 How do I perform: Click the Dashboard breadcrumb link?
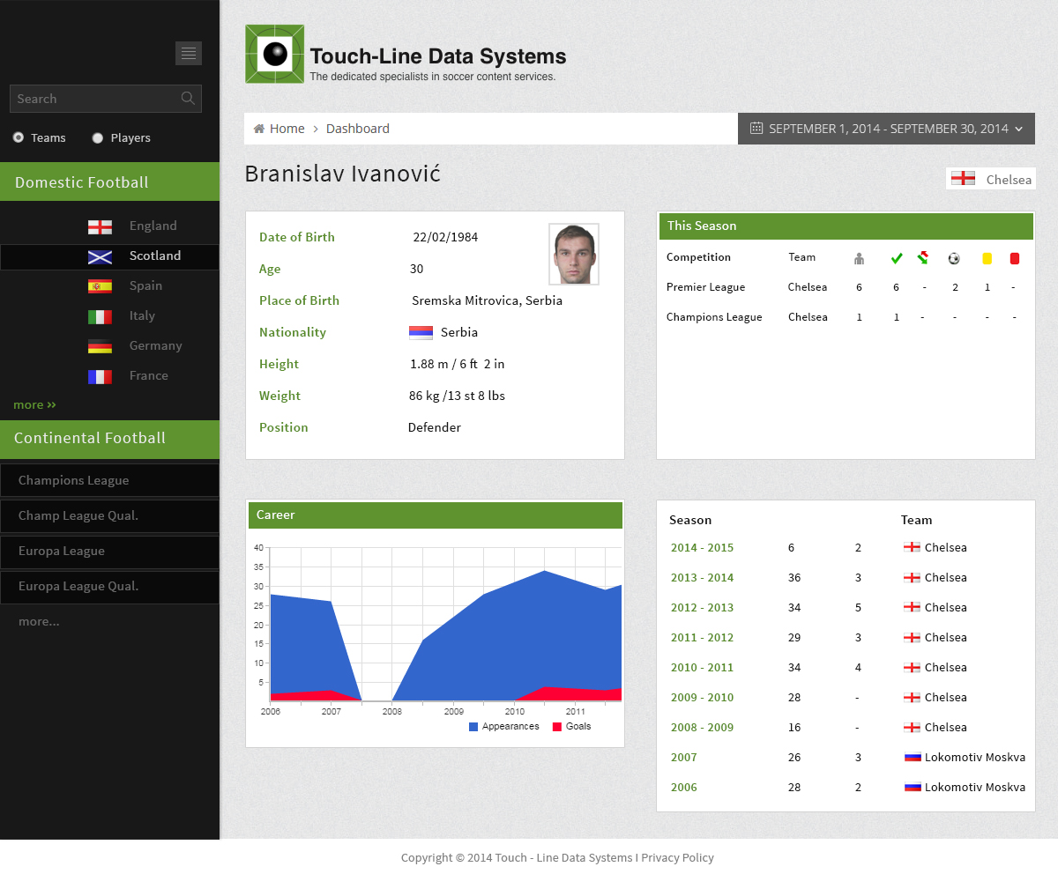tap(358, 129)
